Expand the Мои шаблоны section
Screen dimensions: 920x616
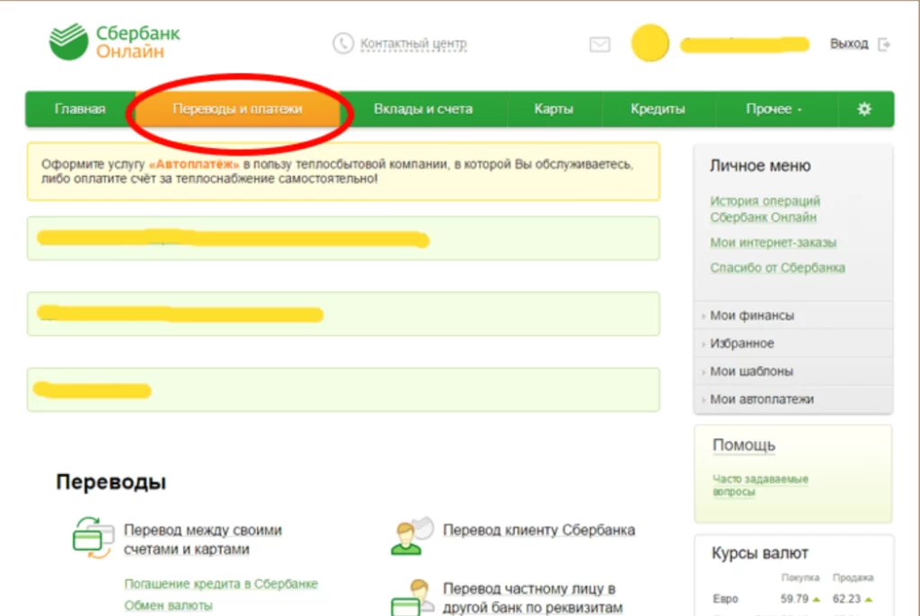coord(751,371)
